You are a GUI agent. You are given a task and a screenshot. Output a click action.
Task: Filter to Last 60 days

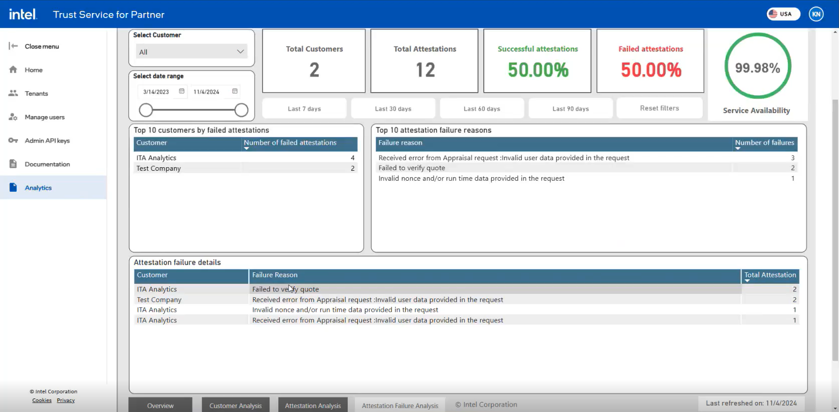pyautogui.click(x=482, y=108)
